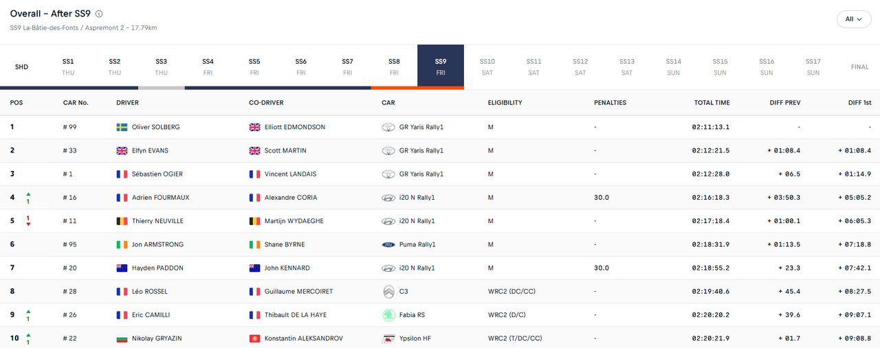Image resolution: width=880 pixels, height=348 pixels.
Task: Open the FINAL results tab
Action: [859, 67]
